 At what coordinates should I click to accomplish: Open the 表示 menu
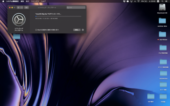click(27, 1)
